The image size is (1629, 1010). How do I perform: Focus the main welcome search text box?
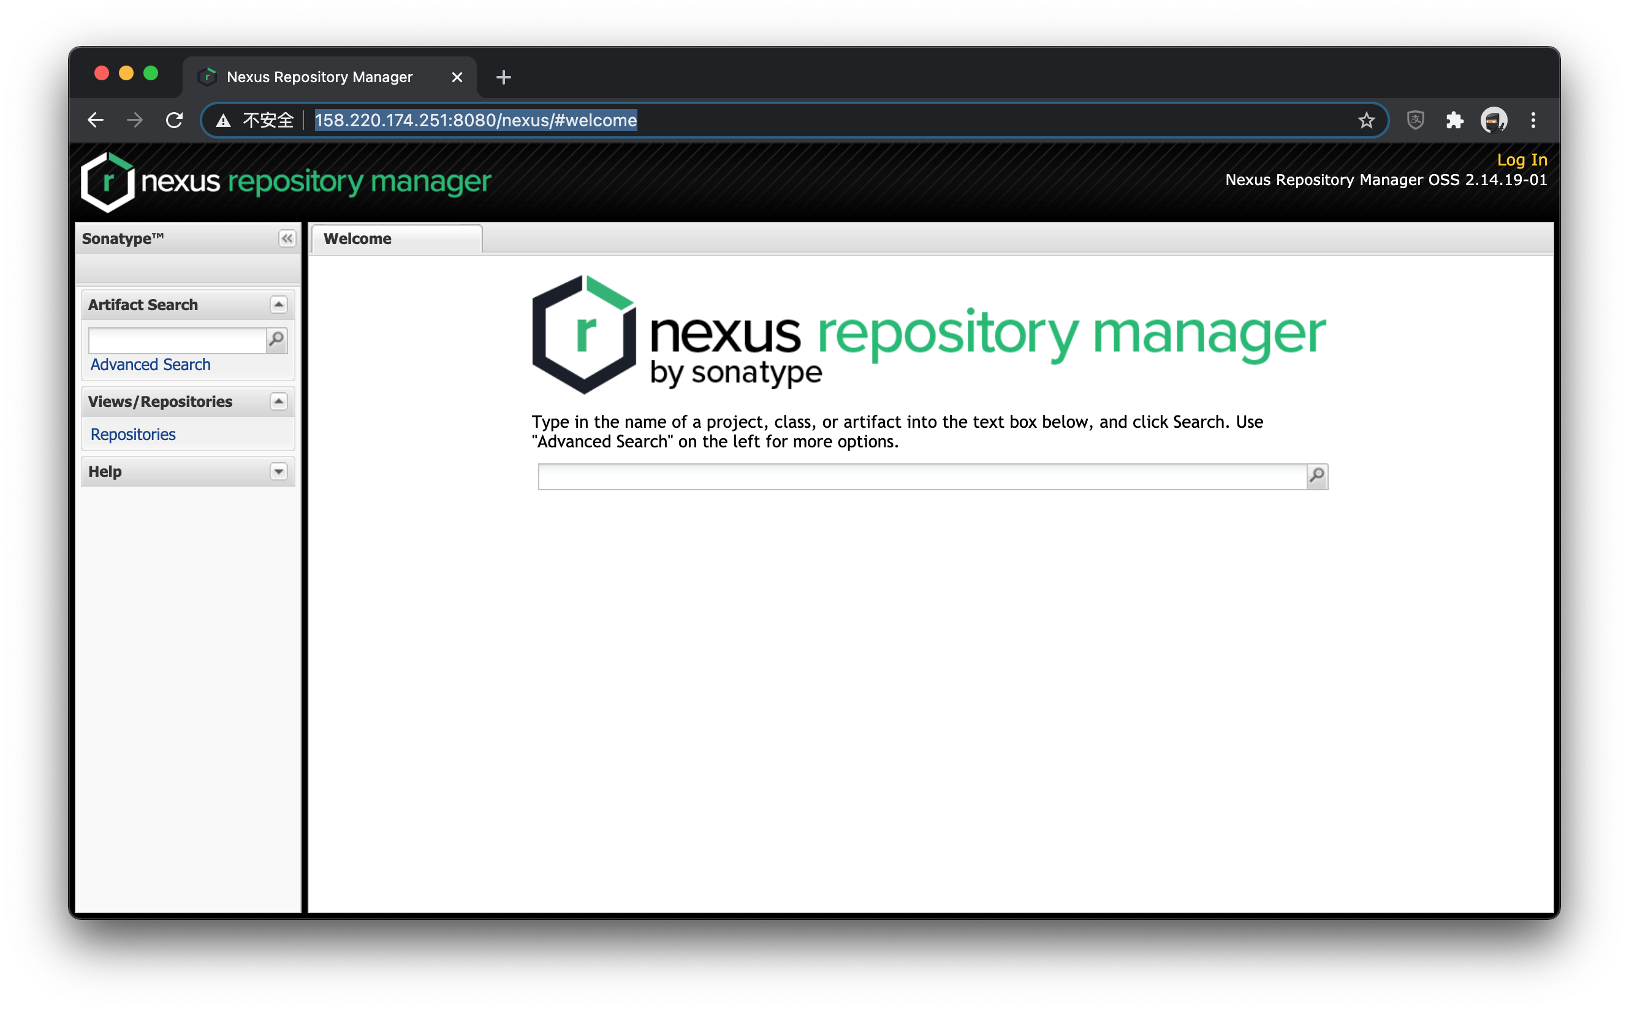pos(922,476)
